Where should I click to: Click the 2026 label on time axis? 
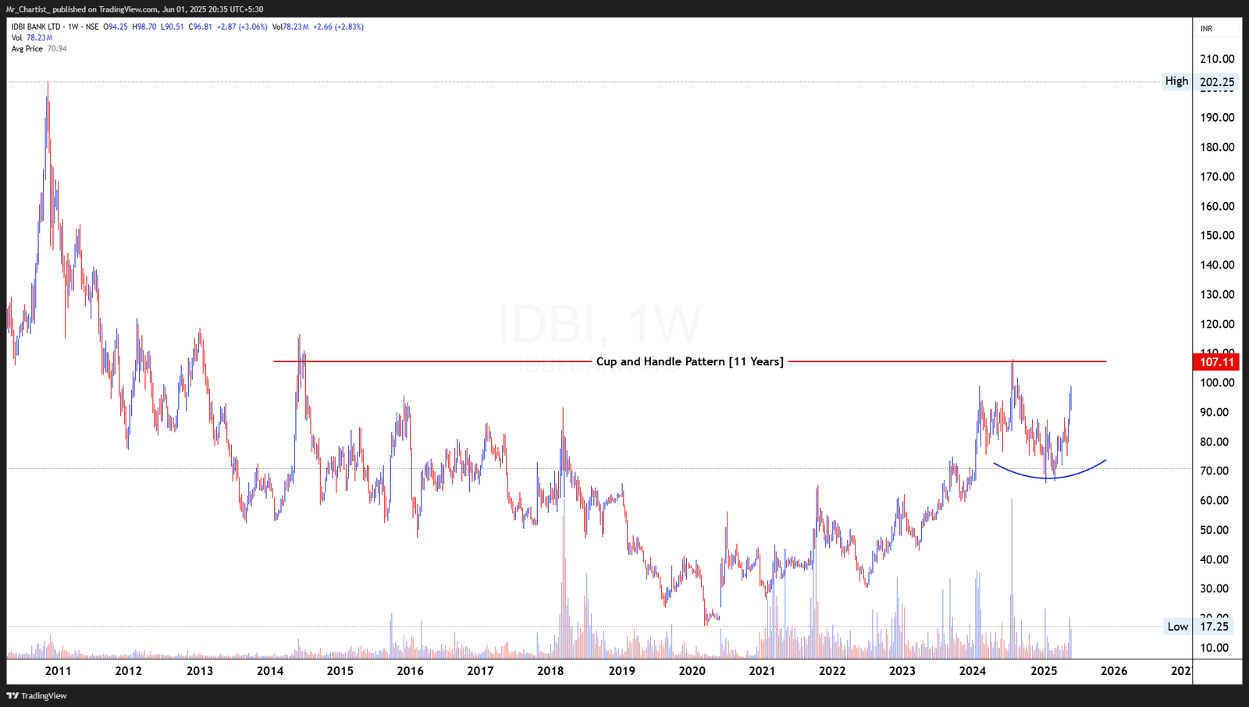pyautogui.click(x=1114, y=670)
